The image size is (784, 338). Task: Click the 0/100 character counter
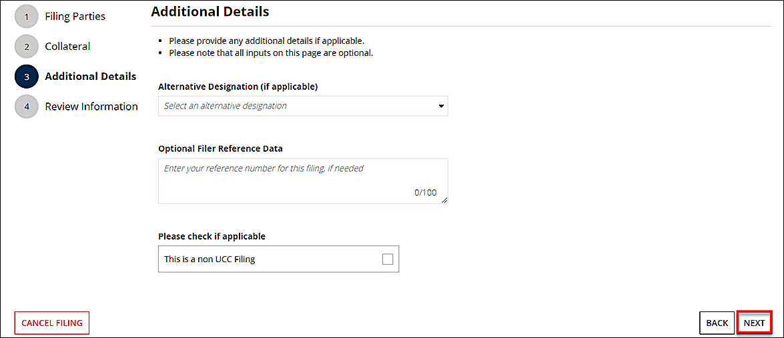point(425,193)
